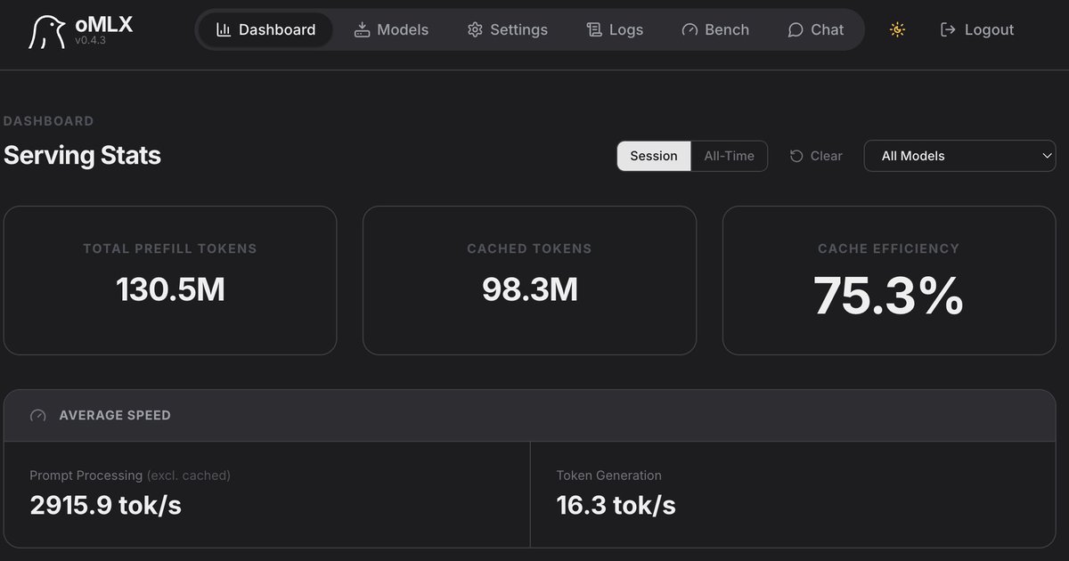The image size is (1069, 561).
Task: Click the Cached Tokens label
Action: pyautogui.click(x=529, y=248)
